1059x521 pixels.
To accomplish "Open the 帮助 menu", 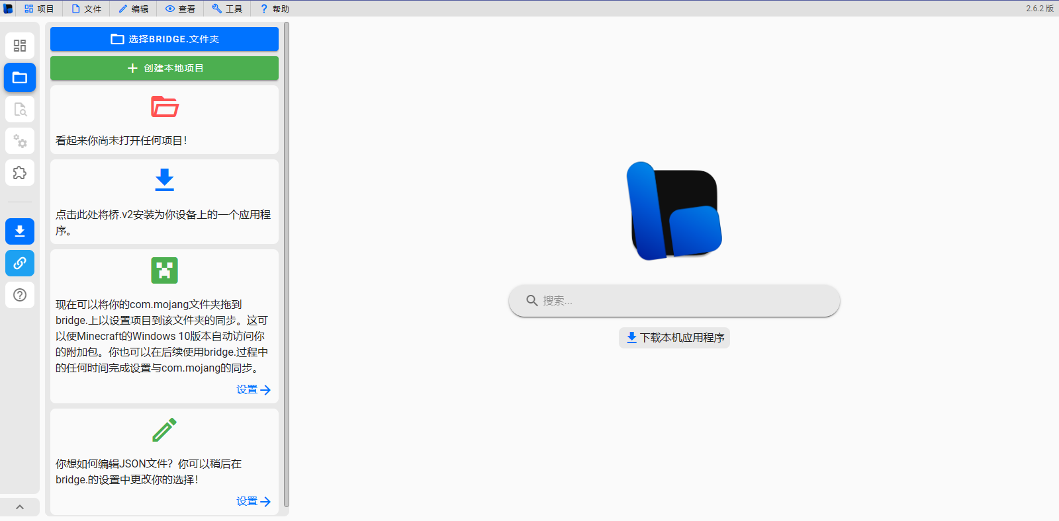I will (275, 9).
